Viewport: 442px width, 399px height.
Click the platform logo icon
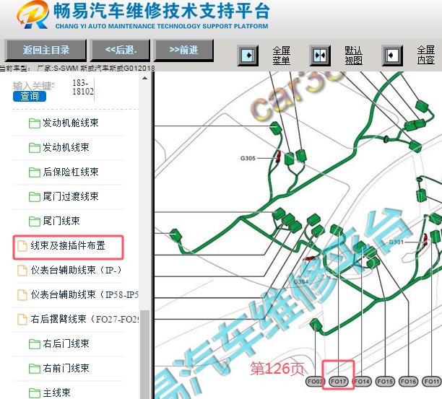click(32, 14)
